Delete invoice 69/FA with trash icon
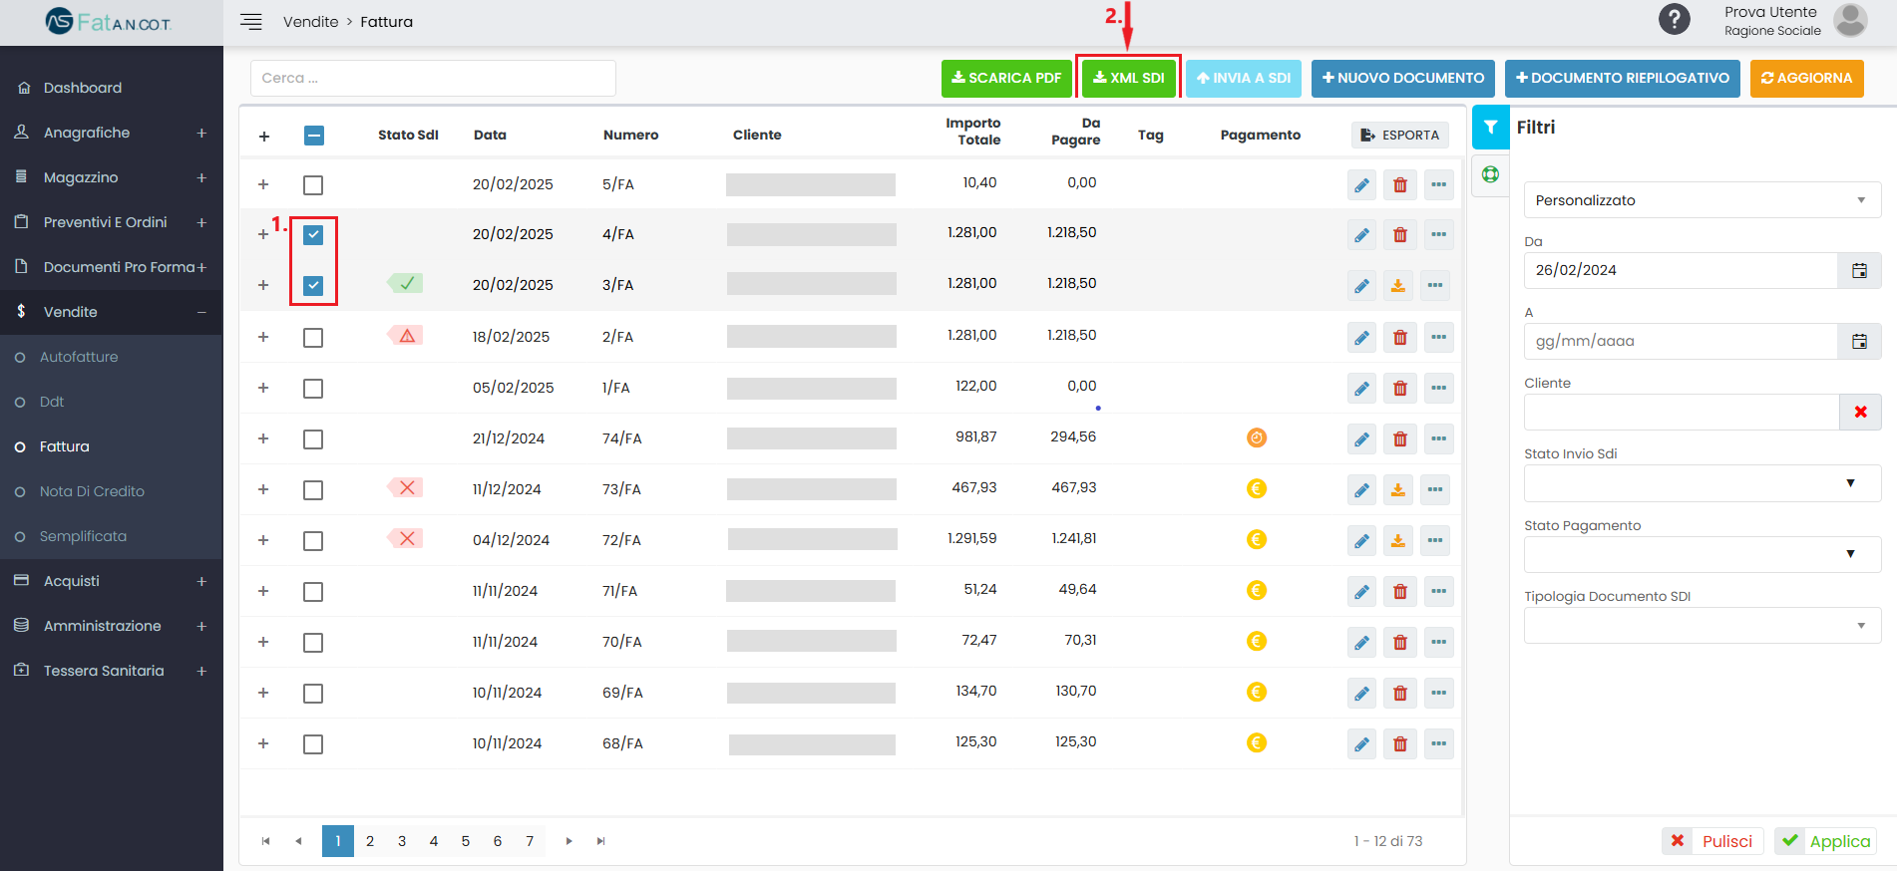The width and height of the screenshot is (1897, 871). point(1400,694)
